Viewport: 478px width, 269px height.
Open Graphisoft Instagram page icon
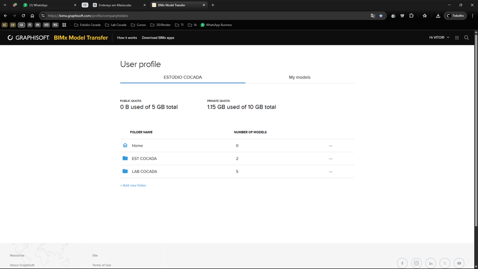pos(416,263)
